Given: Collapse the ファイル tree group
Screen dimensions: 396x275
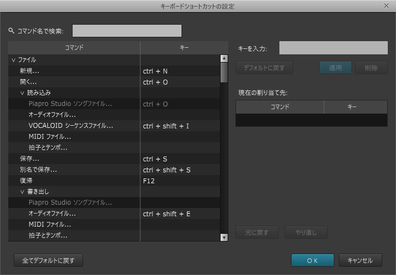Looking at the screenshot, I should [x=13, y=60].
